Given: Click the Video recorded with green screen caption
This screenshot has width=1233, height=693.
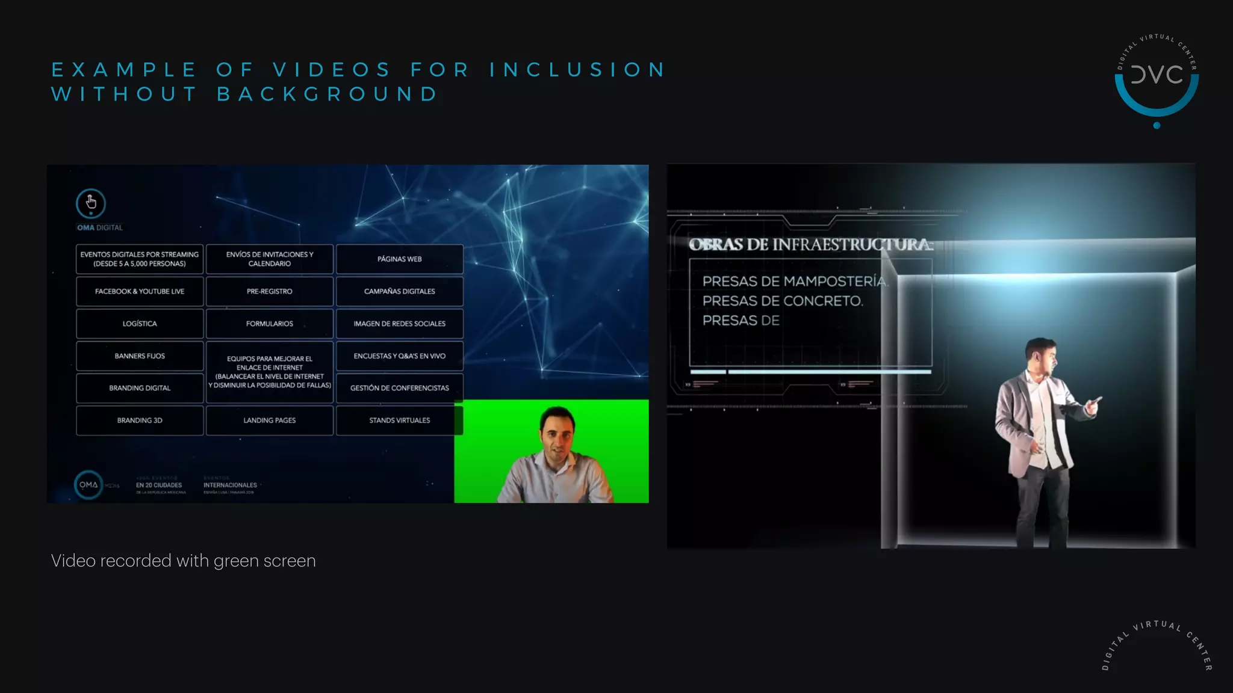Looking at the screenshot, I should point(184,561).
